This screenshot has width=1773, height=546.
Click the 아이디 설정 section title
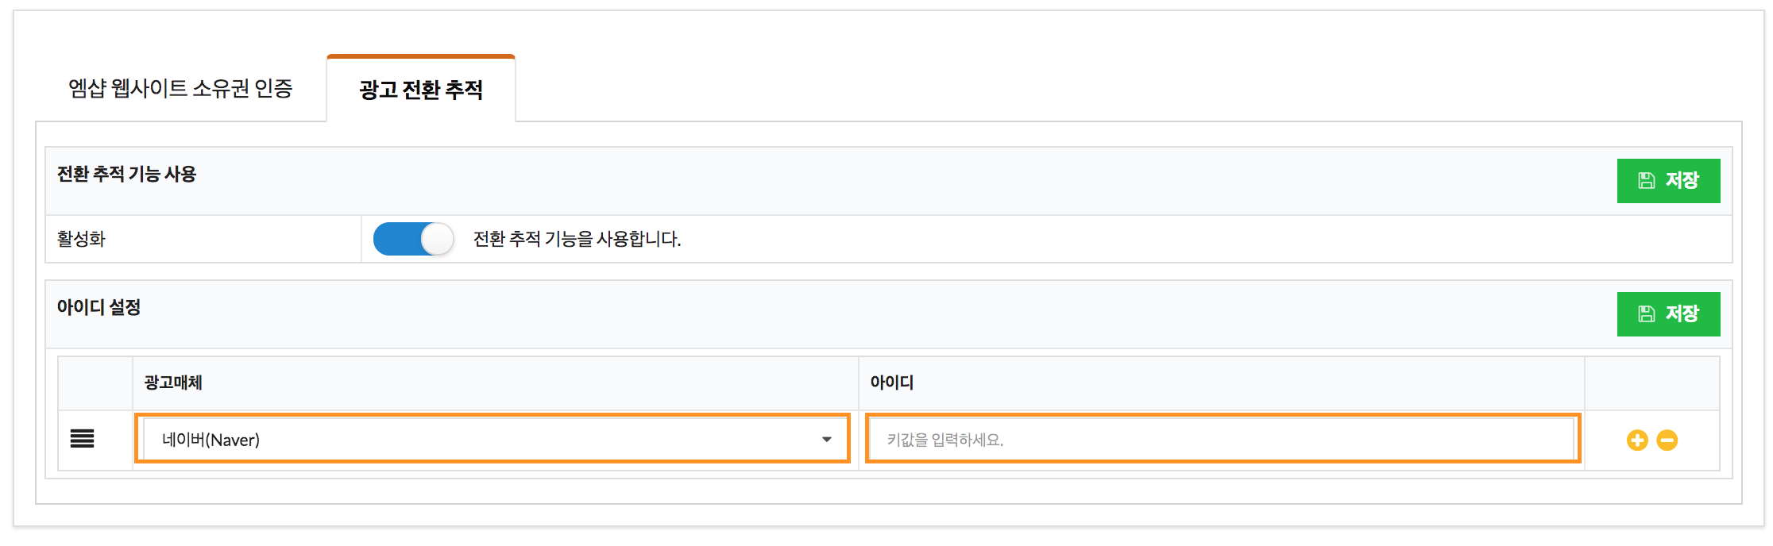click(98, 307)
